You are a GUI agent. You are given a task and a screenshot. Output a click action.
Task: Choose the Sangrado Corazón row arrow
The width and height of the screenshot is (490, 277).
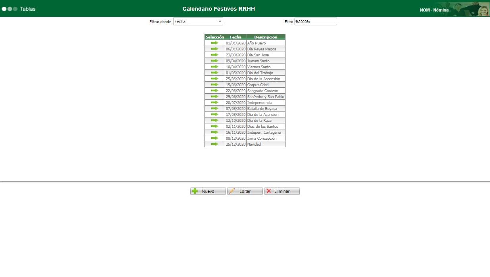[x=215, y=90]
